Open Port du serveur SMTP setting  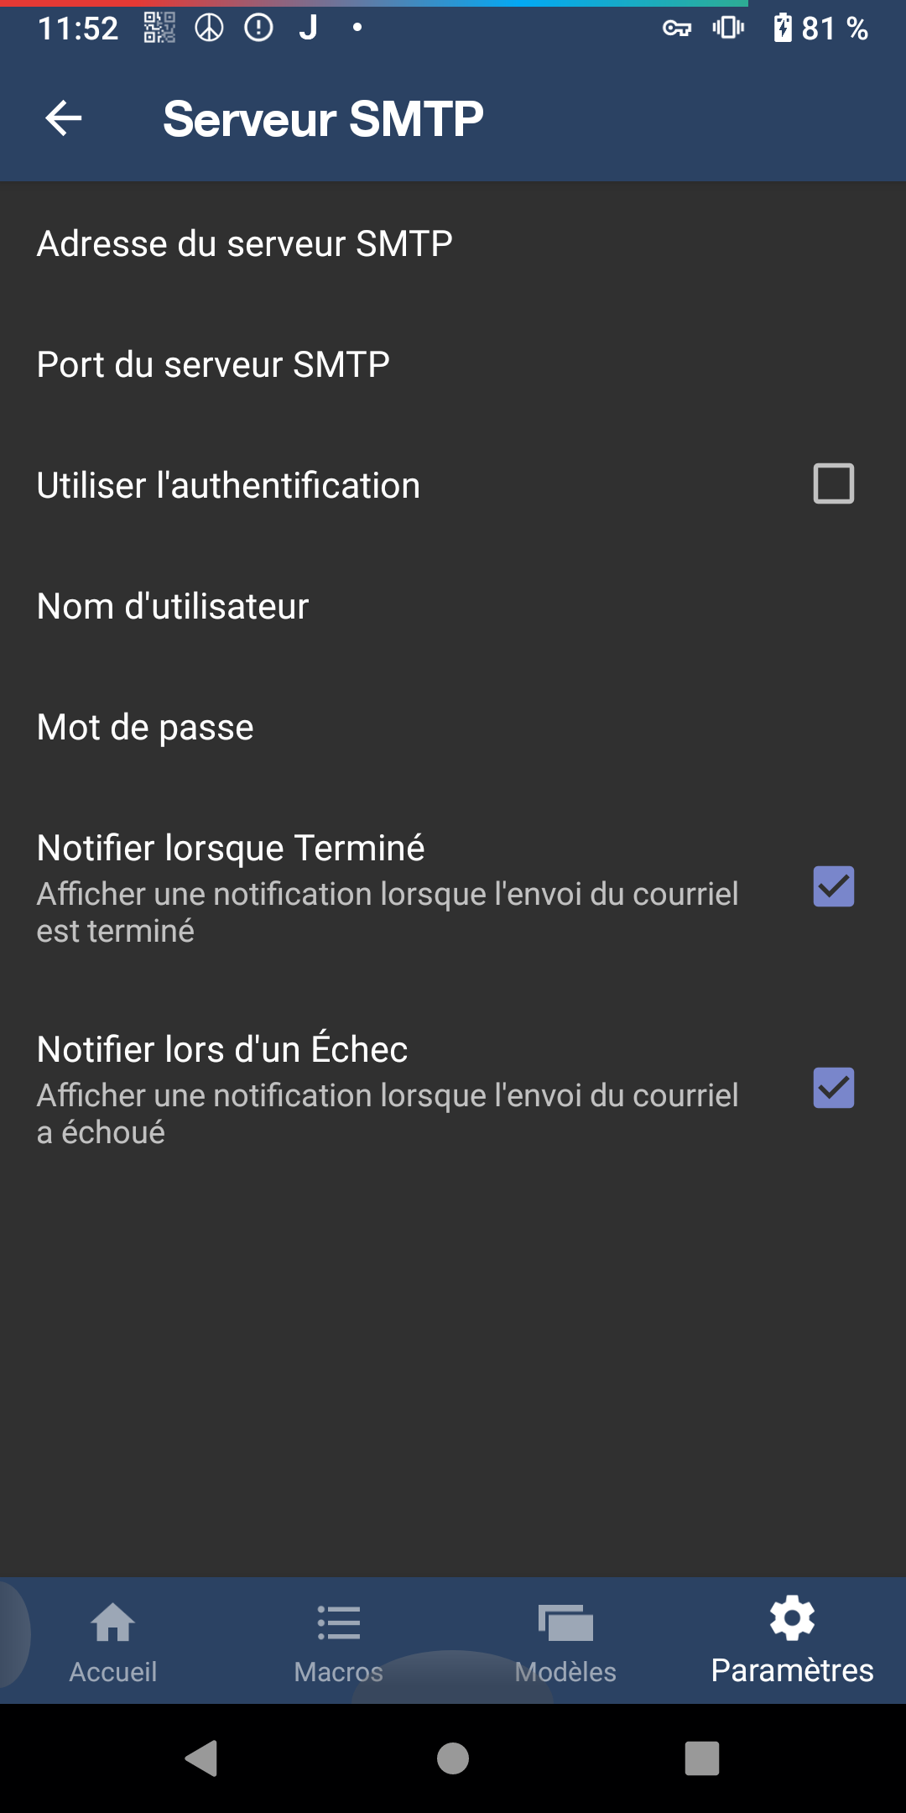click(213, 365)
